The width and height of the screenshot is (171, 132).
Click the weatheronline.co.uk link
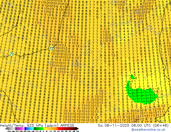tap(148, 130)
